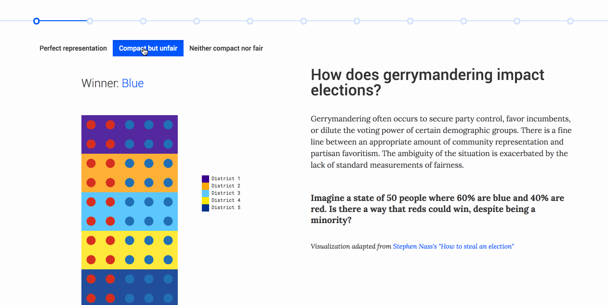Click the District 5 dark blue legend swatch
This screenshot has width=608, height=305.
[x=205, y=208]
